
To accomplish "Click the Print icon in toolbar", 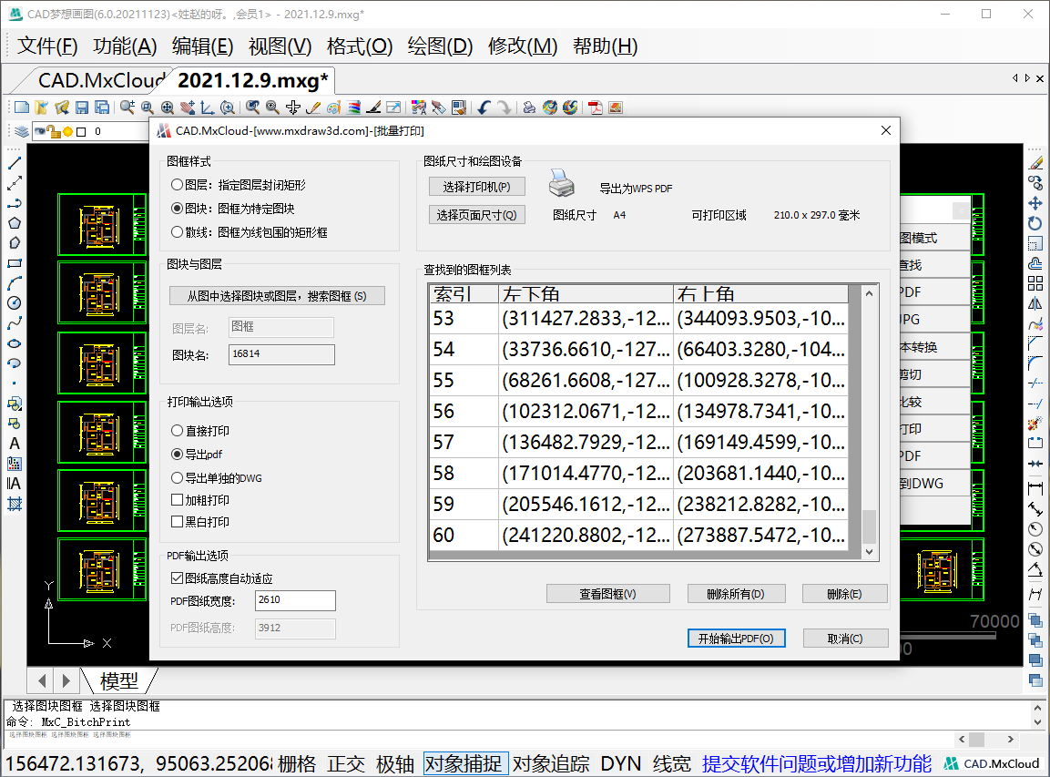I will pyautogui.click(x=529, y=107).
